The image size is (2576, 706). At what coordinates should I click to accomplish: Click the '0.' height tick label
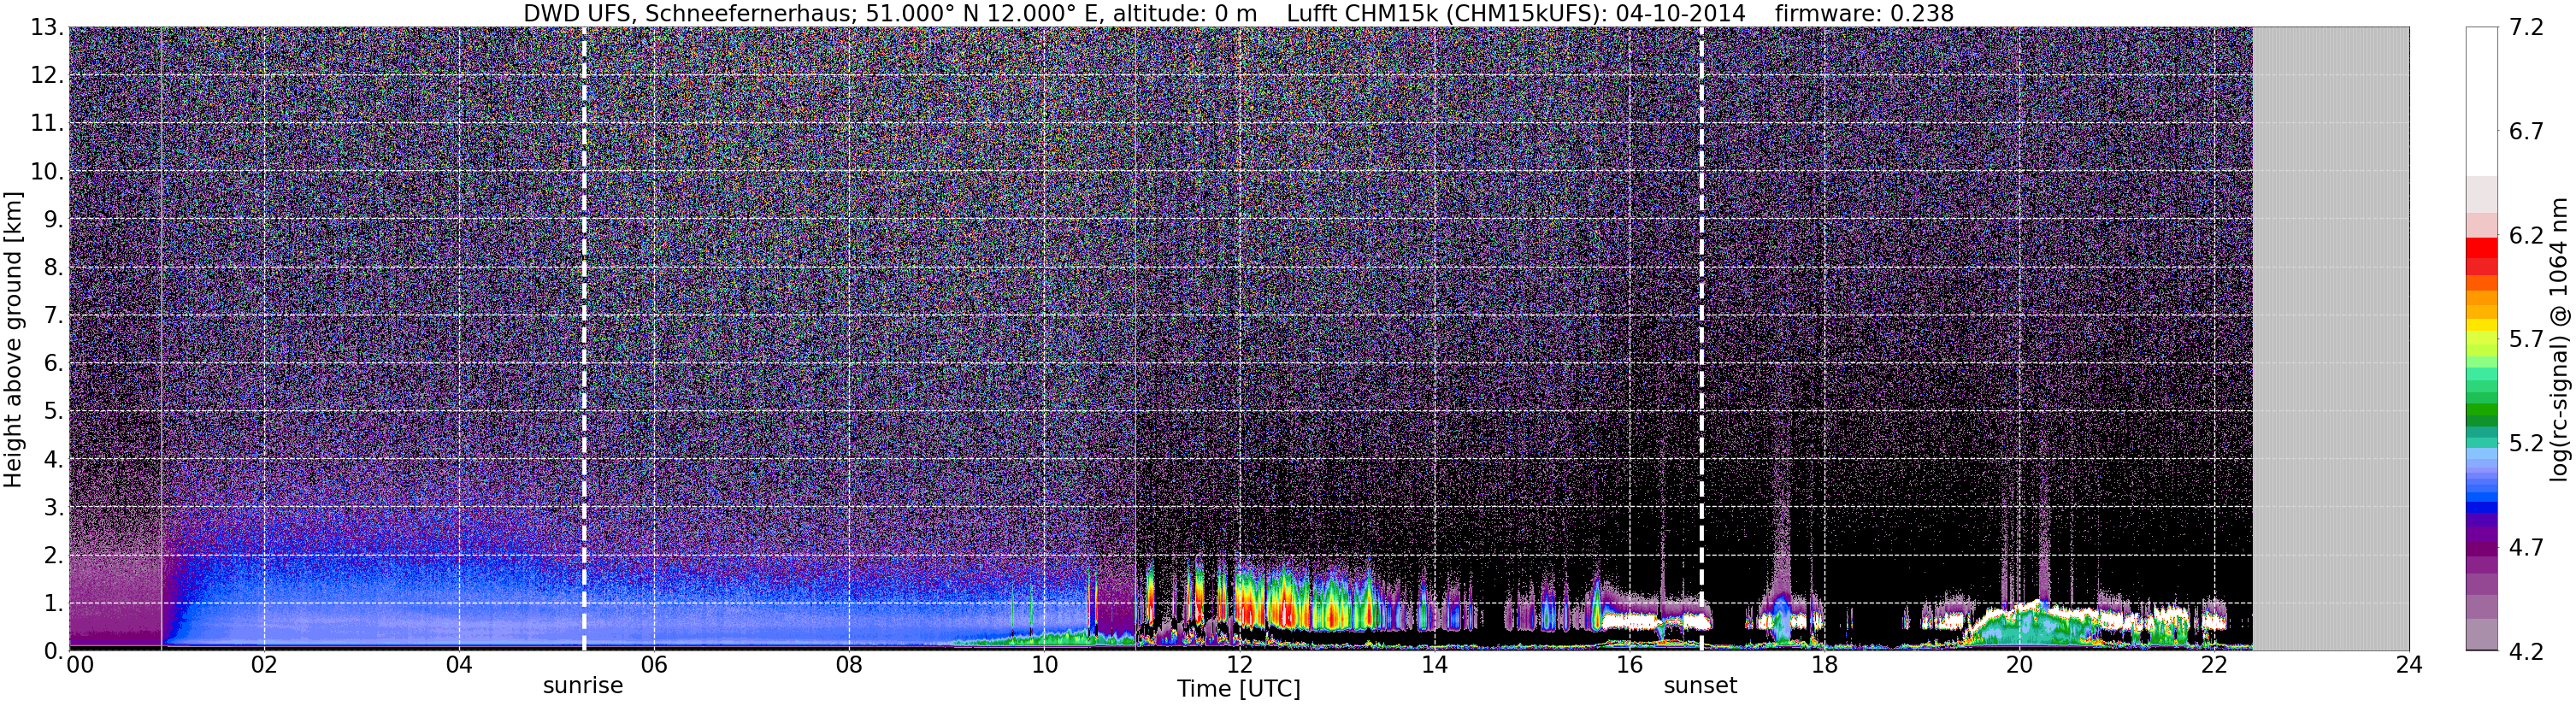tap(54, 651)
